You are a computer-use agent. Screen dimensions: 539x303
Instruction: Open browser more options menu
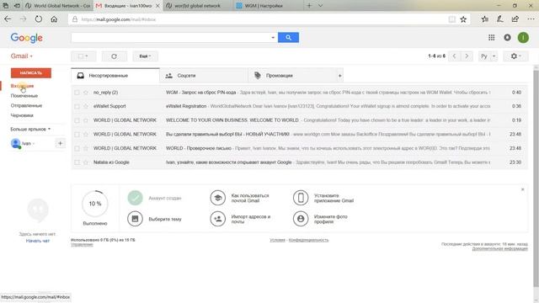(x=531, y=19)
